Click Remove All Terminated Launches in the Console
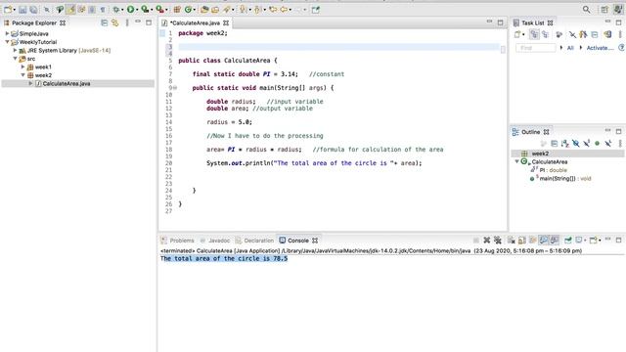 [x=498, y=241]
